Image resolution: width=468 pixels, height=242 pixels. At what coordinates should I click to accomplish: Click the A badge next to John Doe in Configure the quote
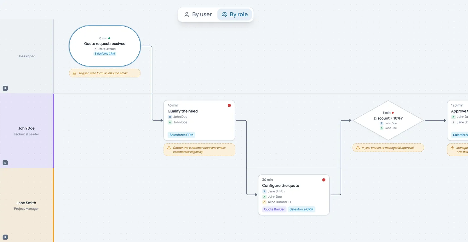pos(264,197)
